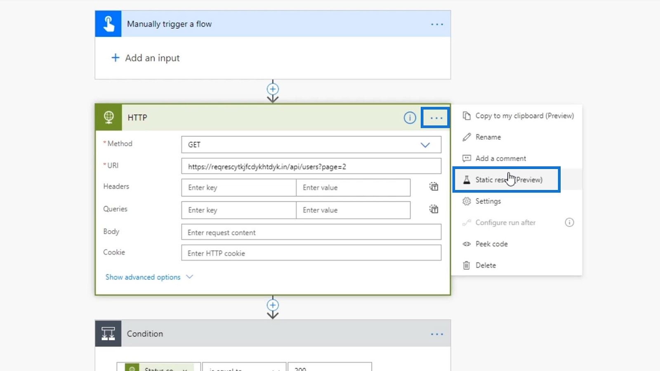660x371 pixels.
Task: Click the Condition action title
Action: click(145, 334)
